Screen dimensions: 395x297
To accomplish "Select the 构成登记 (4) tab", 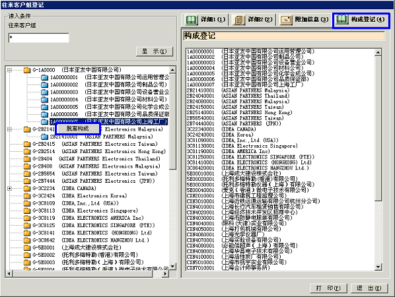I will (x=361, y=20).
